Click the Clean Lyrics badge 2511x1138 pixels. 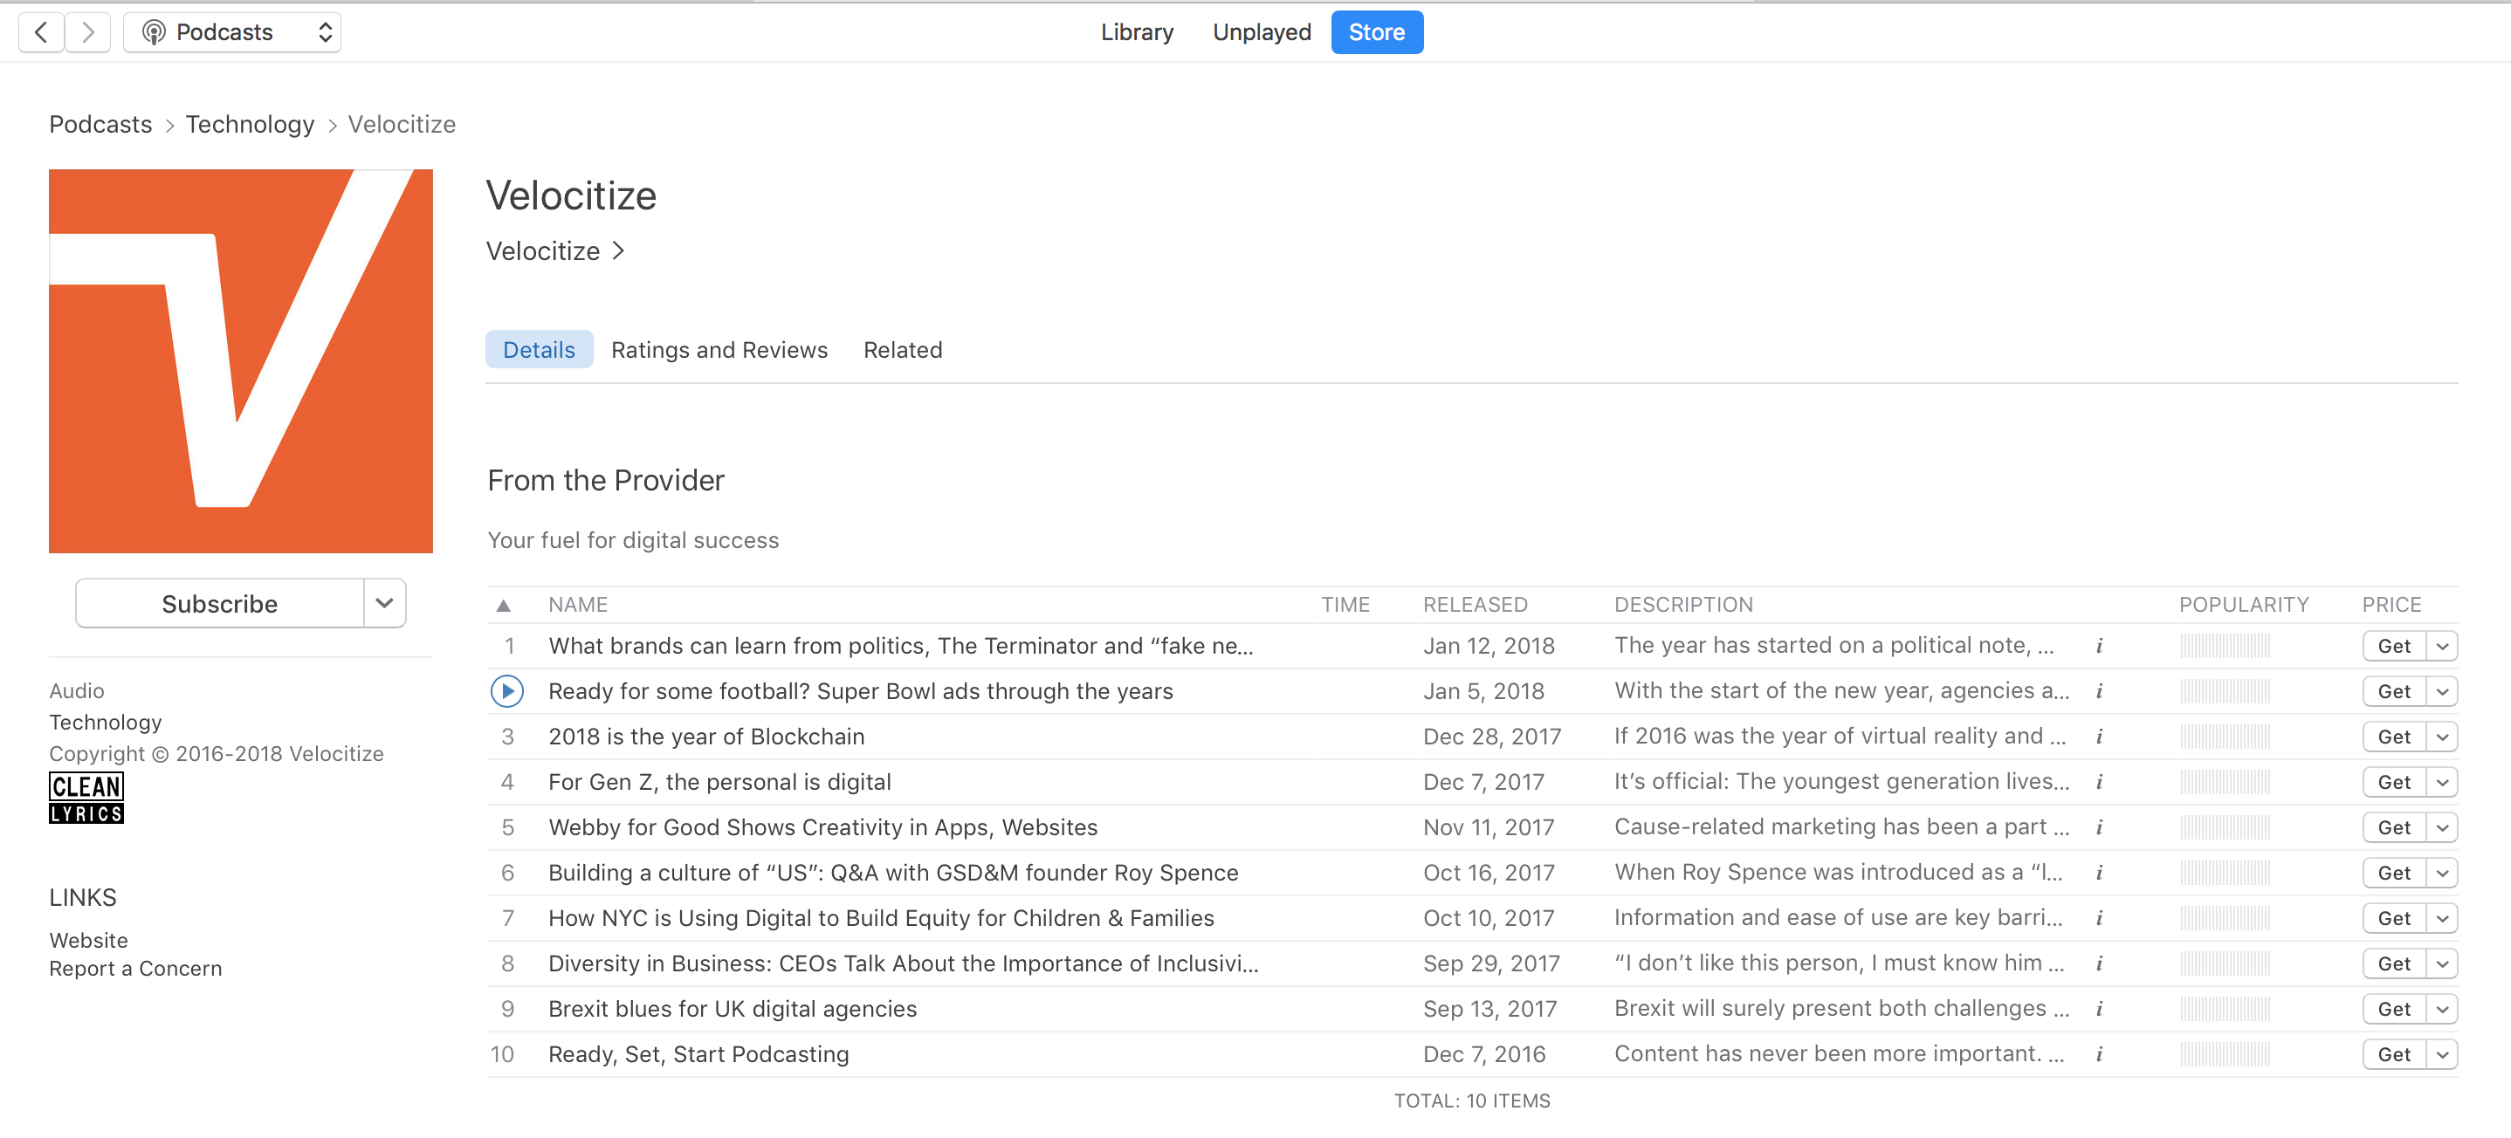tap(86, 798)
